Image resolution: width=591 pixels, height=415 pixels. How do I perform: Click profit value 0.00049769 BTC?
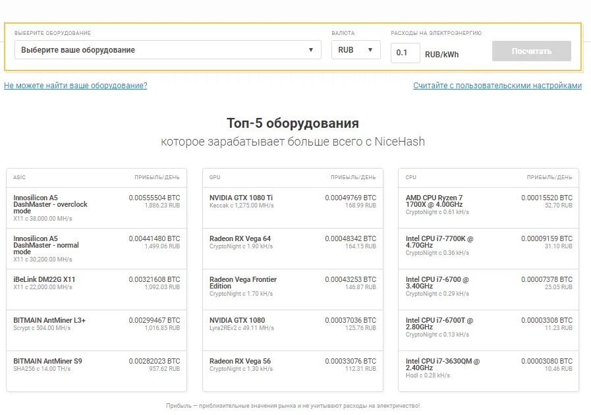pyautogui.click(x=351, y=198)
